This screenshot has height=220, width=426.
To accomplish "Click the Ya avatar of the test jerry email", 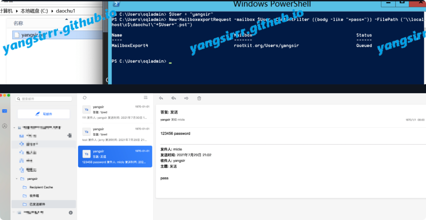I will tap(86, 132).
